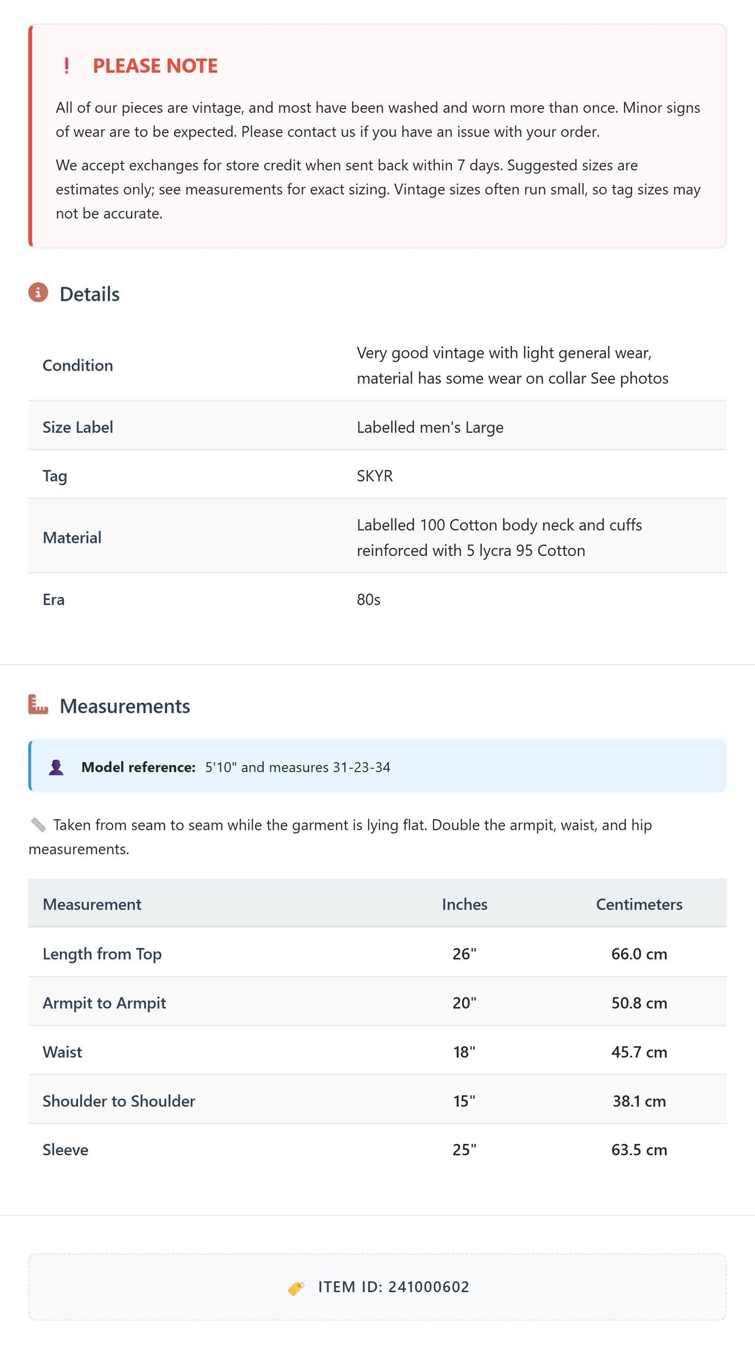Screen dimensions: 755x1345
Task: Click the 80s era value
Action: pyautogui.click(x=368, y=600)
